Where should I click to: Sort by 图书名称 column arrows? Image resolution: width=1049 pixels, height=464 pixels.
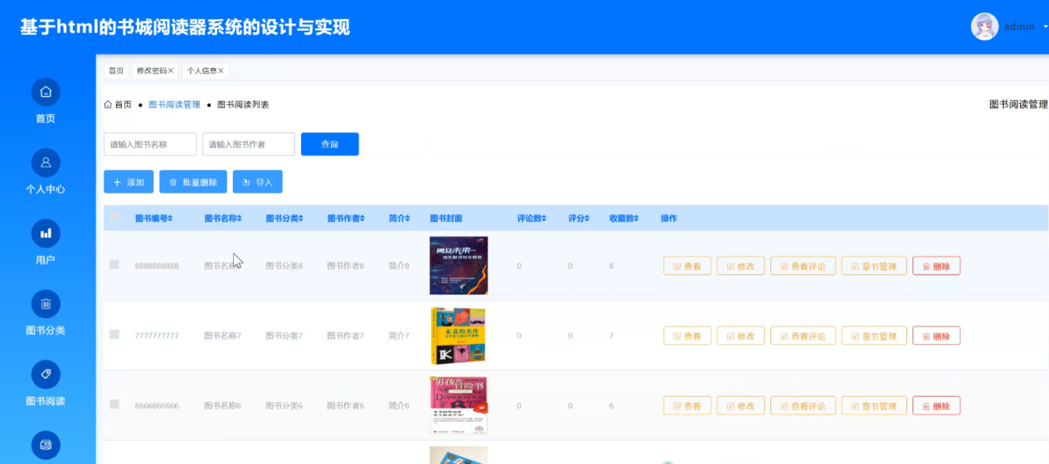pos(240,219)
